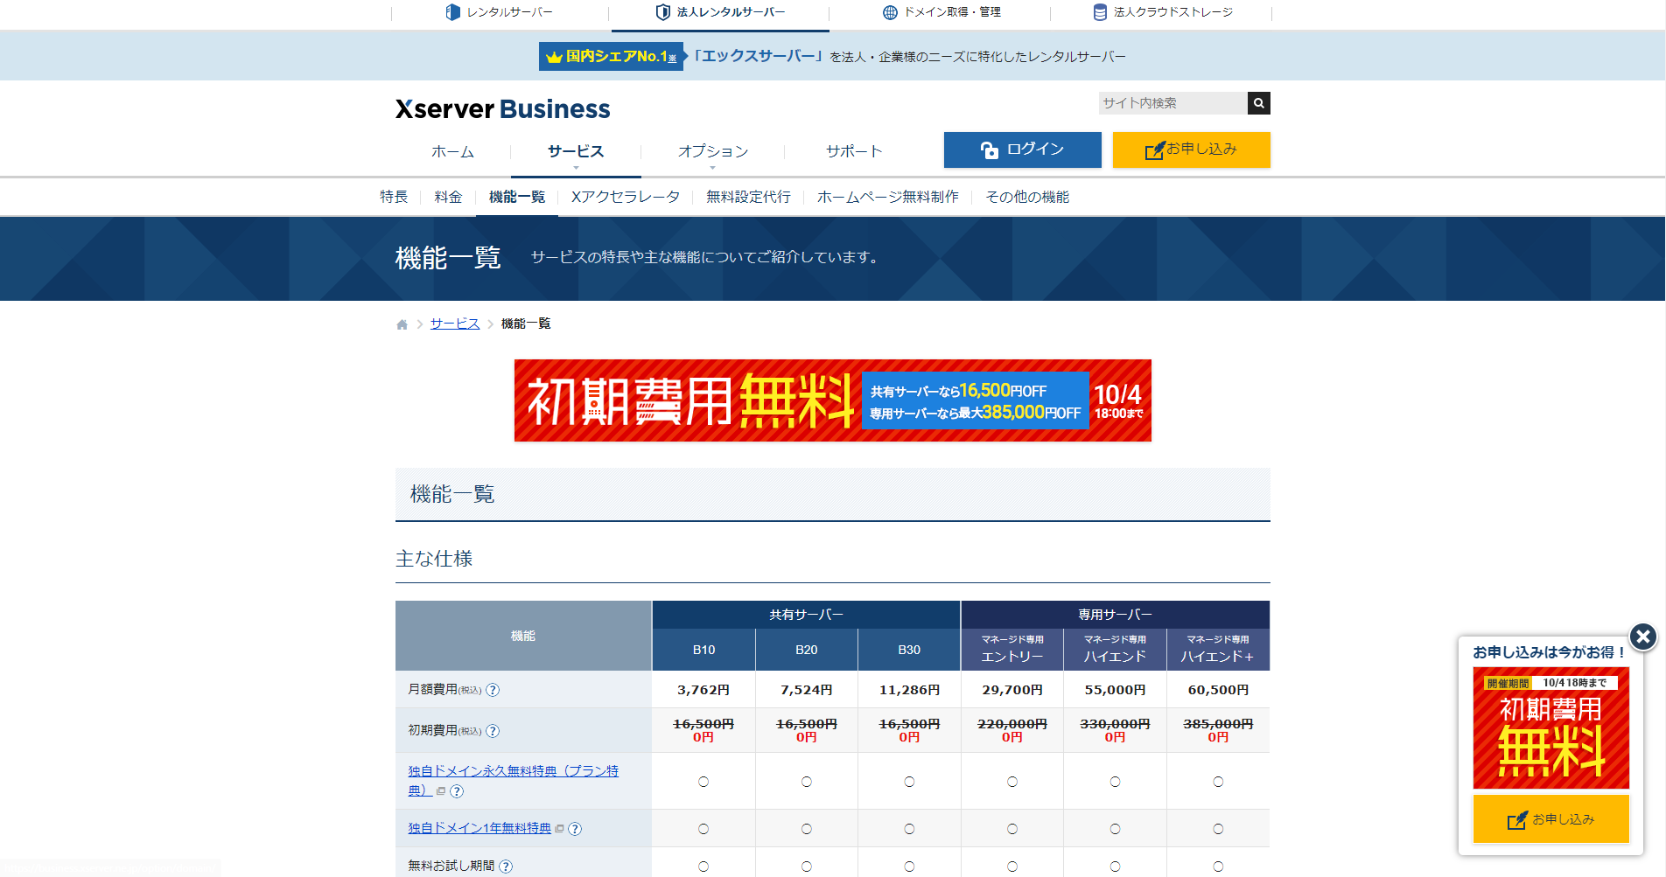Open 特長 submenu link
The height and width of the screenshot is (877, 1666).
point(394,197)
